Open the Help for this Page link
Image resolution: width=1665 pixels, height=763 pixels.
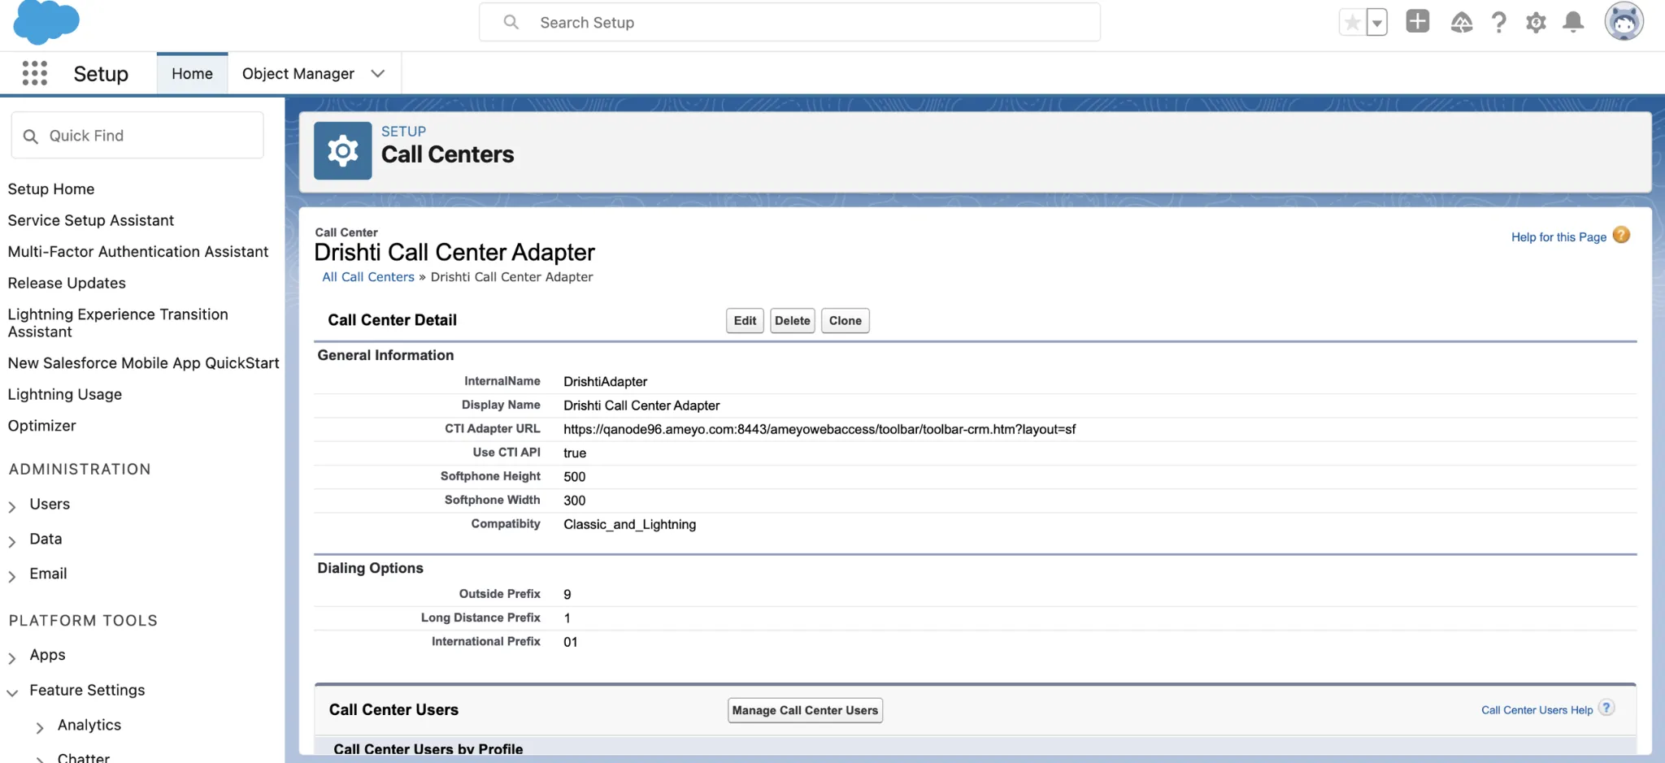click(x=1558, y=237)
